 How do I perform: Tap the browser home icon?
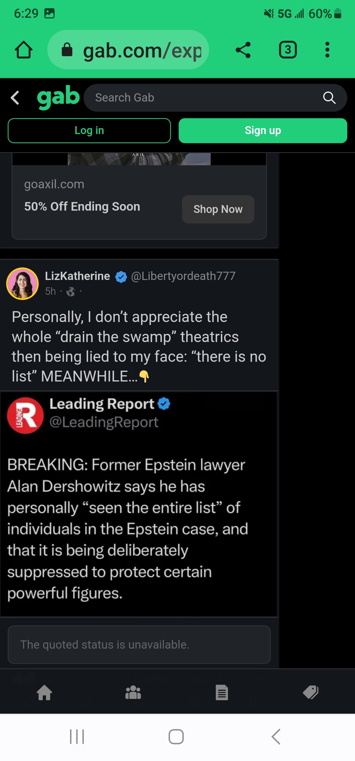tap(24, 50)
